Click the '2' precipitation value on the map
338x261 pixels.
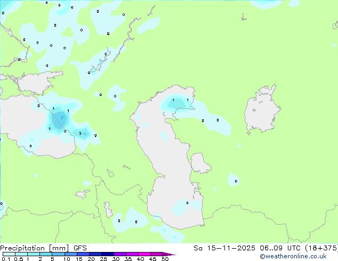(x=80, y=134)
